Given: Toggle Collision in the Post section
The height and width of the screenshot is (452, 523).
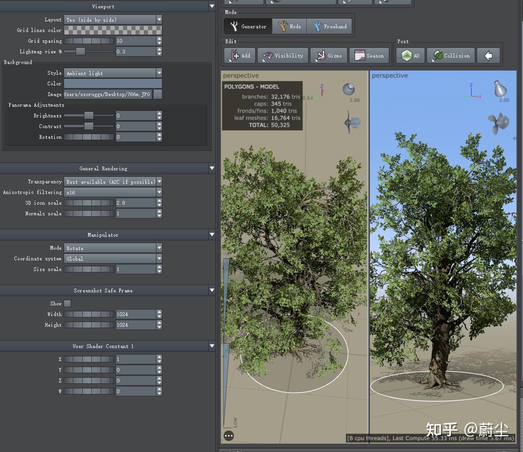Looking at the screenshot, I should [x=451, y=55].
